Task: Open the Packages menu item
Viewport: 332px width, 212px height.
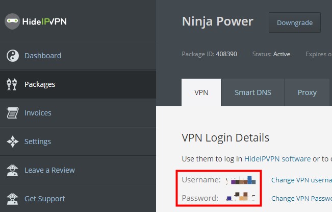Action: [78, 84]
